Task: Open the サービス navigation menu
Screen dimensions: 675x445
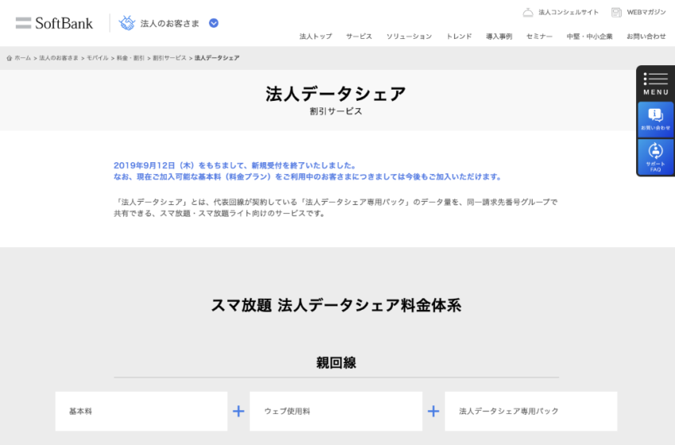Action: (359, 37)
